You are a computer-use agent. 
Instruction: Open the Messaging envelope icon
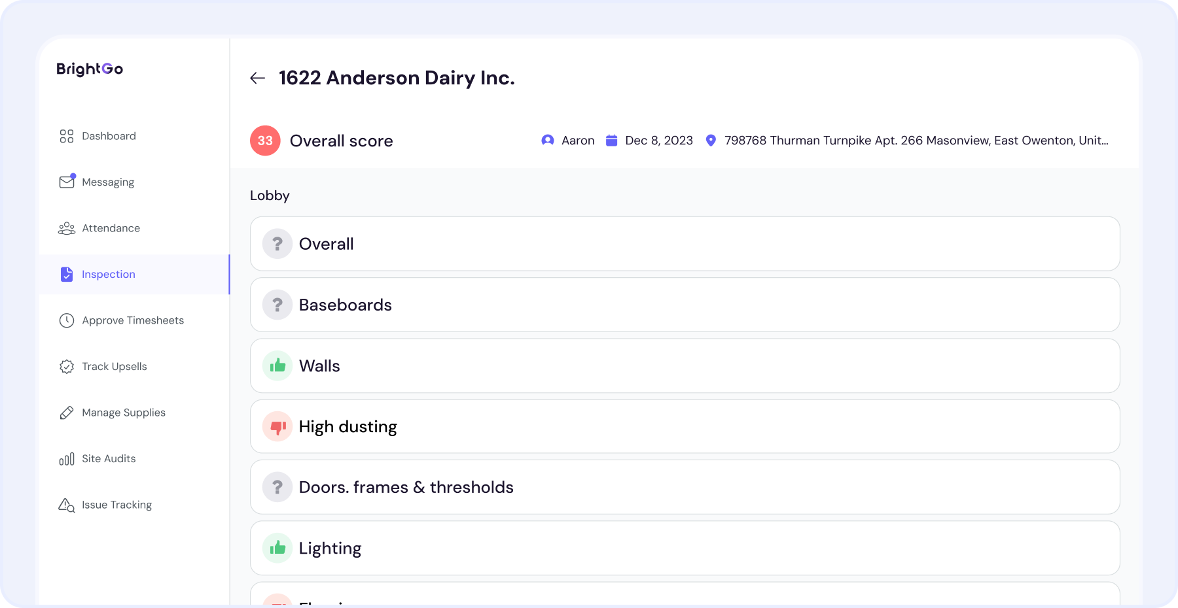coord(67,182)
